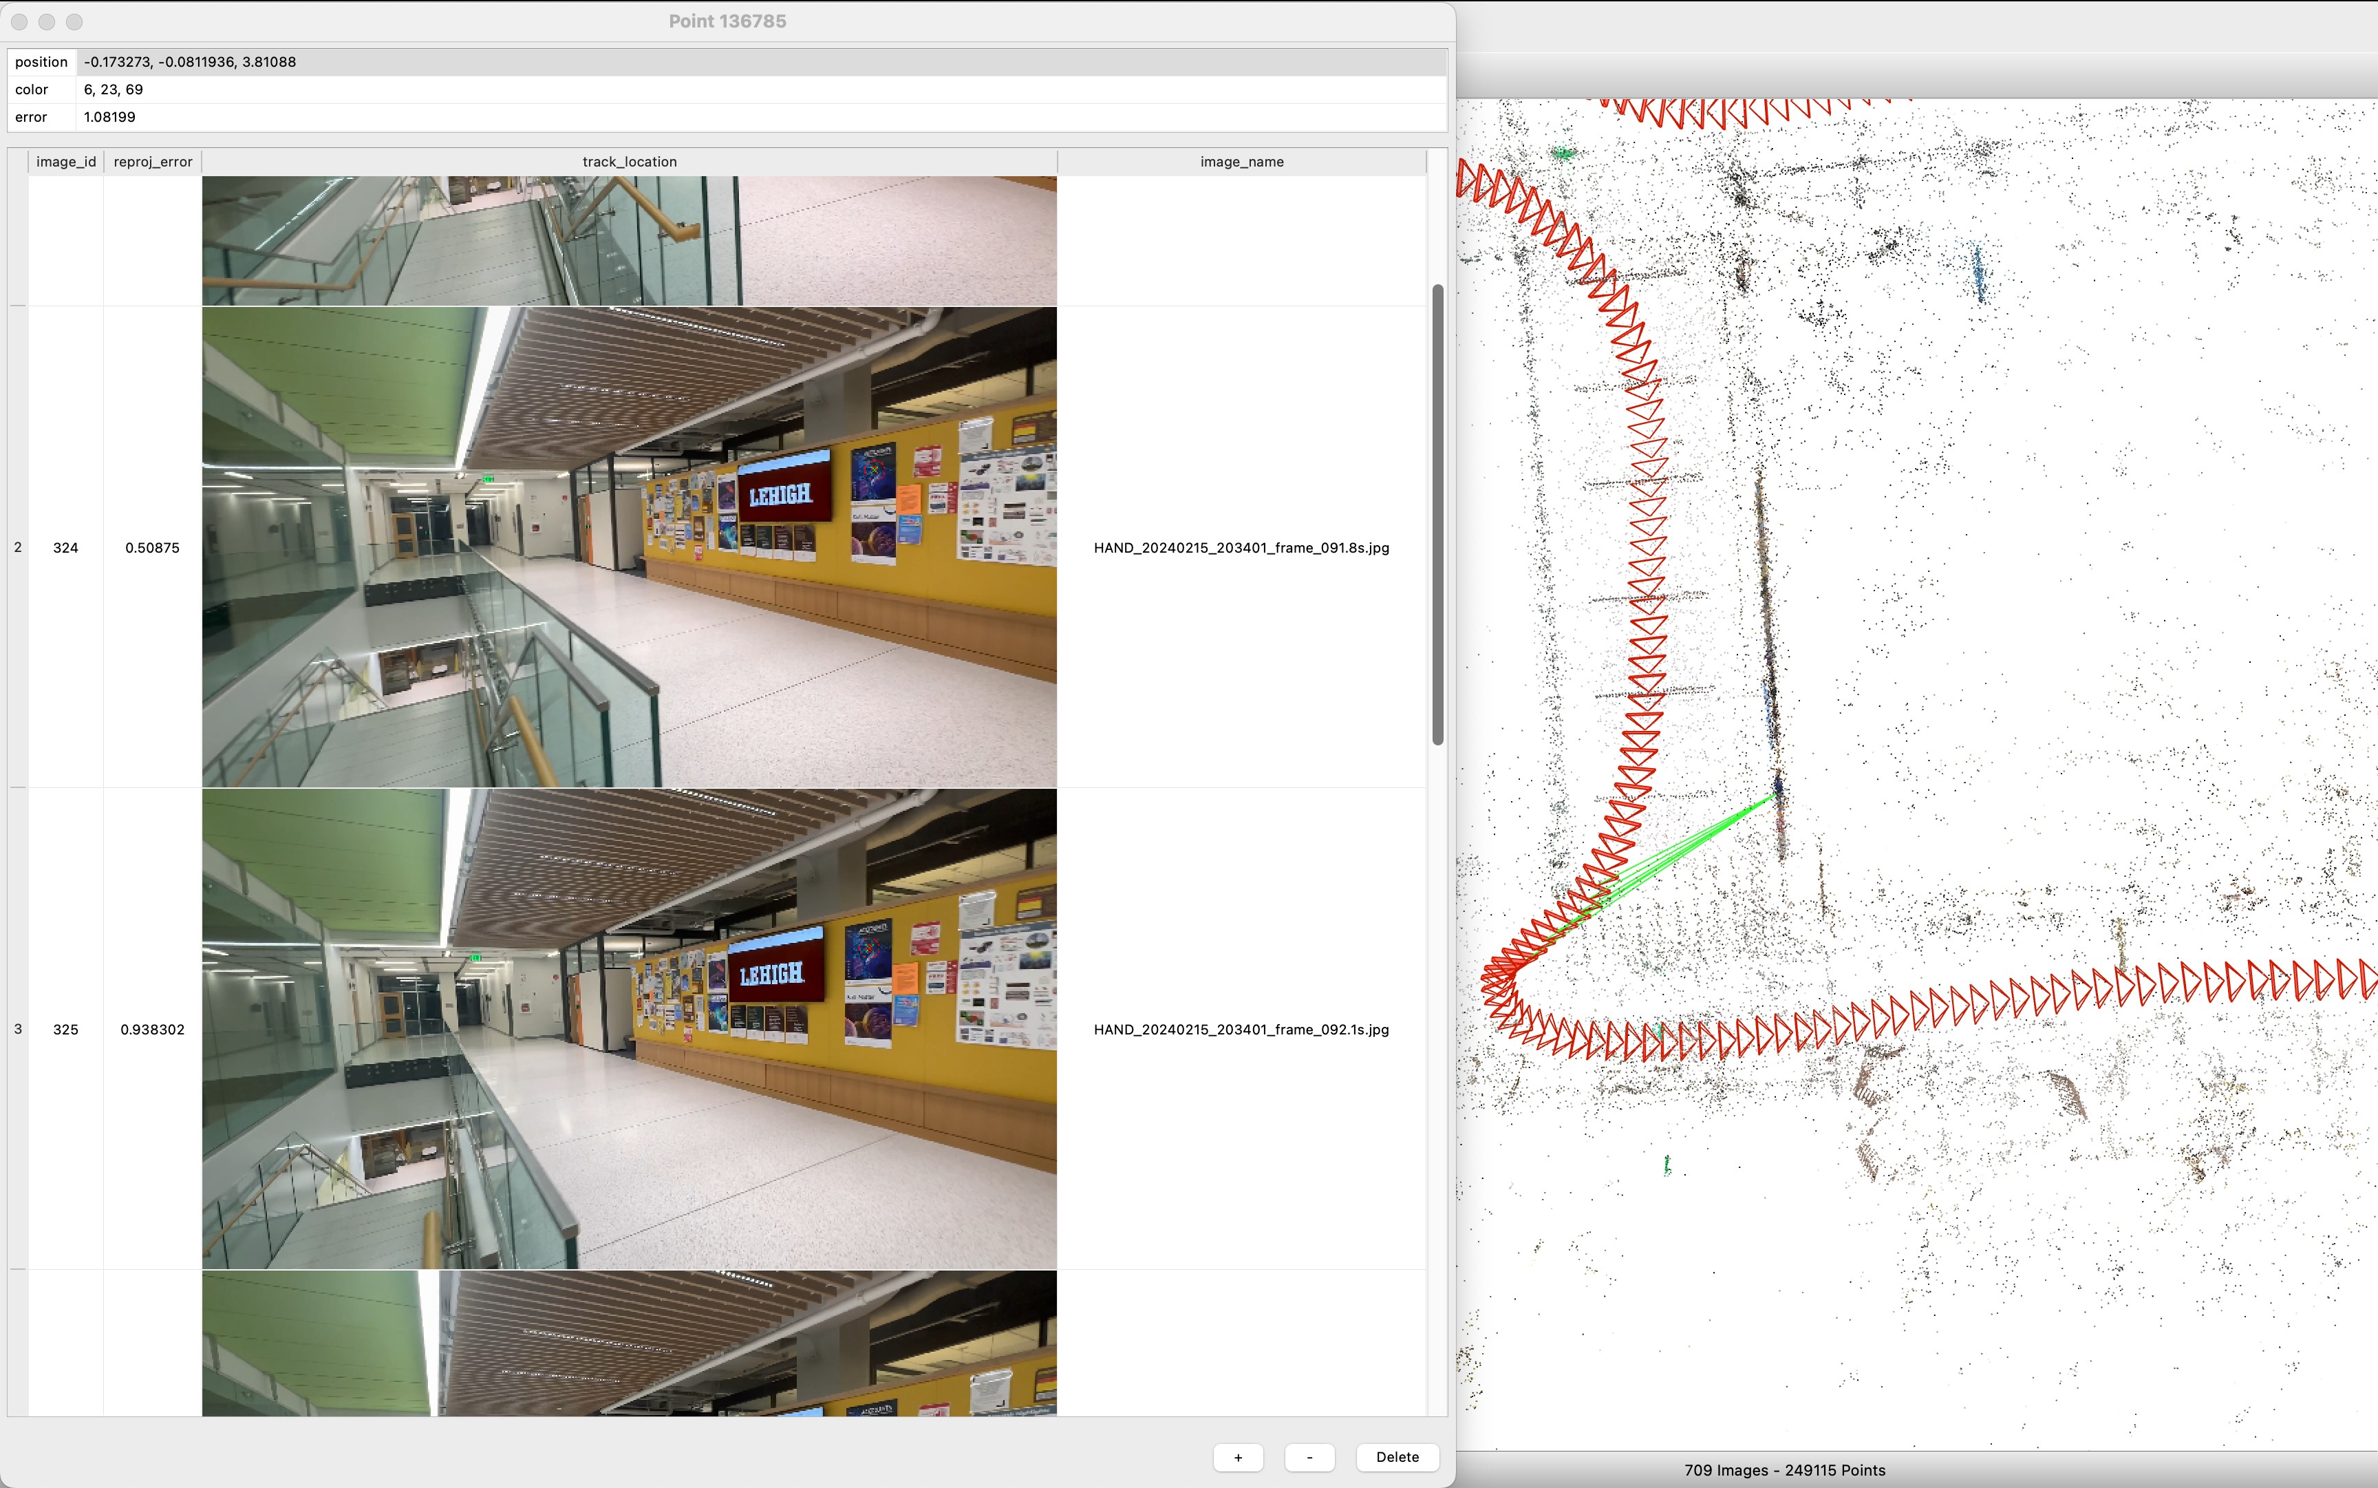Click the track_location column header
This screenshot has width=2378, height=1488.
[630, 162]
